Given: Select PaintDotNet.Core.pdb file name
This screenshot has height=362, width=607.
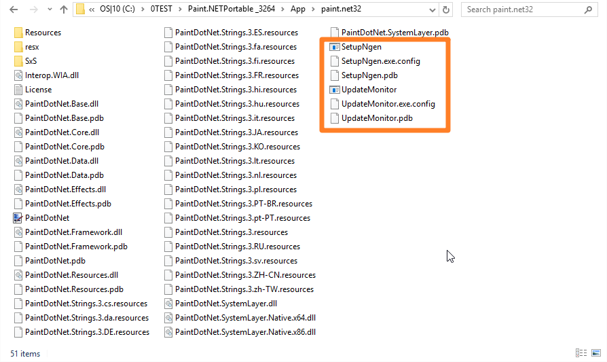Looking at the screenshot, I should point(65,147).
